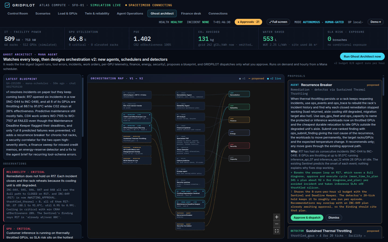The width and height of the screenshot is (388, 242).
Task: Select the Finance loop node
Action: click(x=239, y=120)
